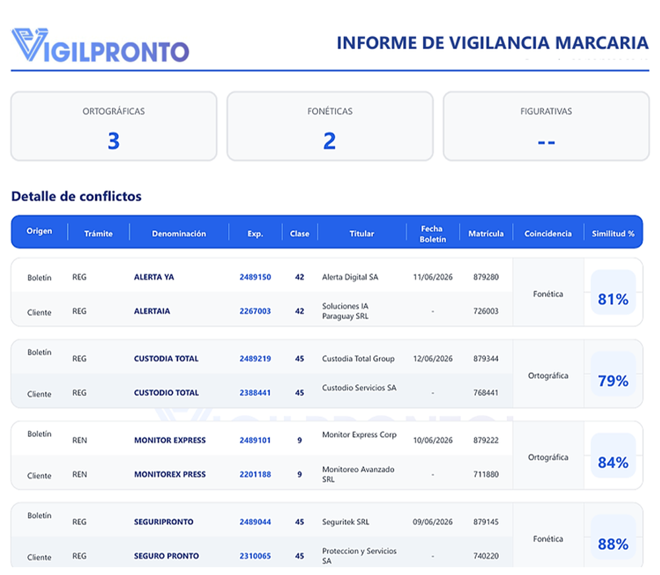
Task: Click titular Monitor Express Corp
Action: (x=359, y=435)
